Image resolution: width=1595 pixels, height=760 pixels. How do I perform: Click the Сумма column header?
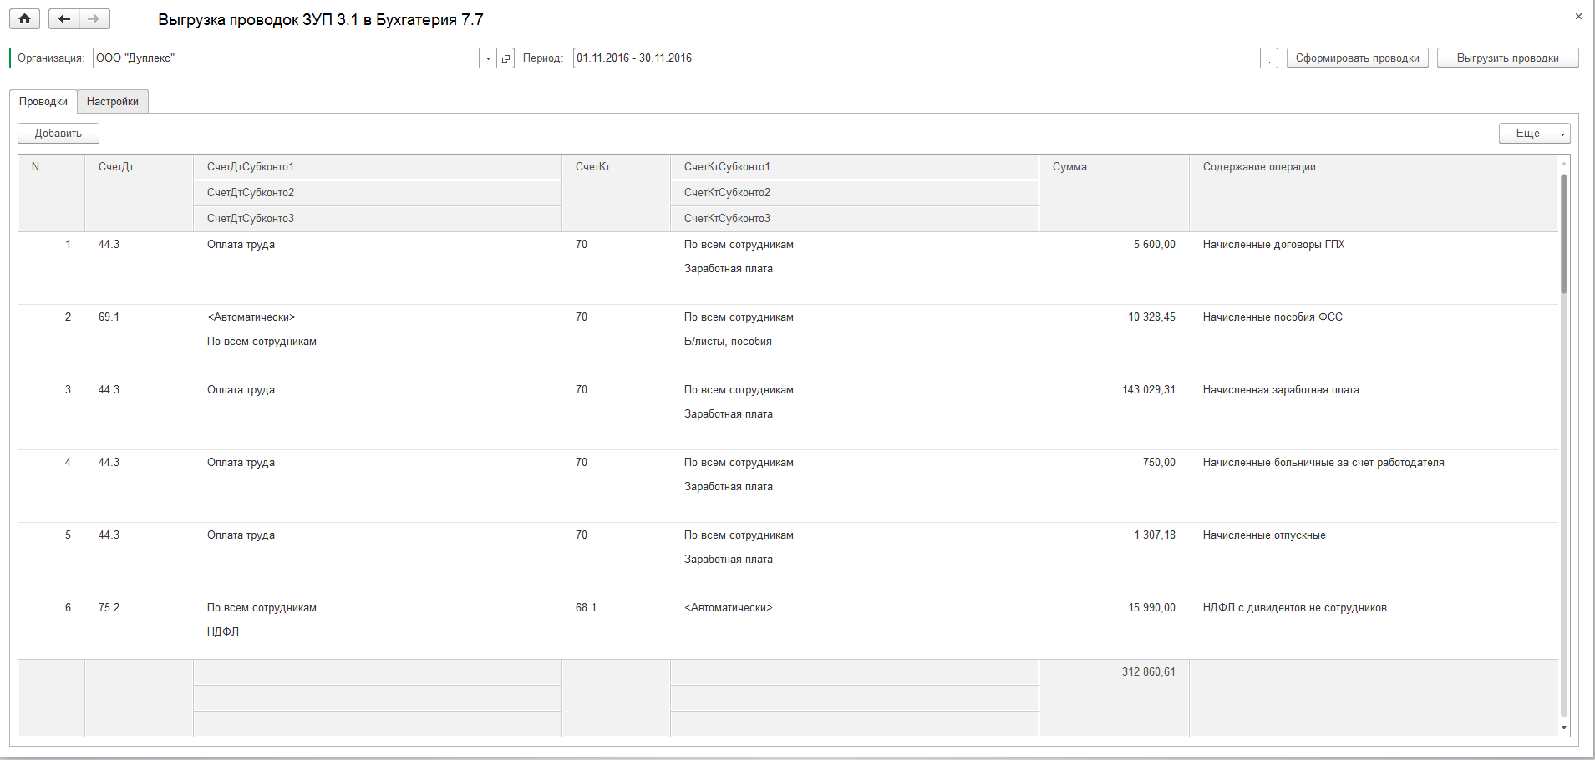click(1069, 167)
